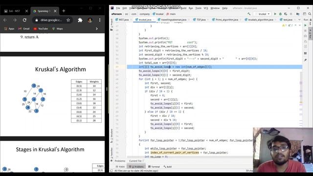The image size is (313, 176).
Task: Click the IntelliJ Run green play button
Action: tap(275, 14)
